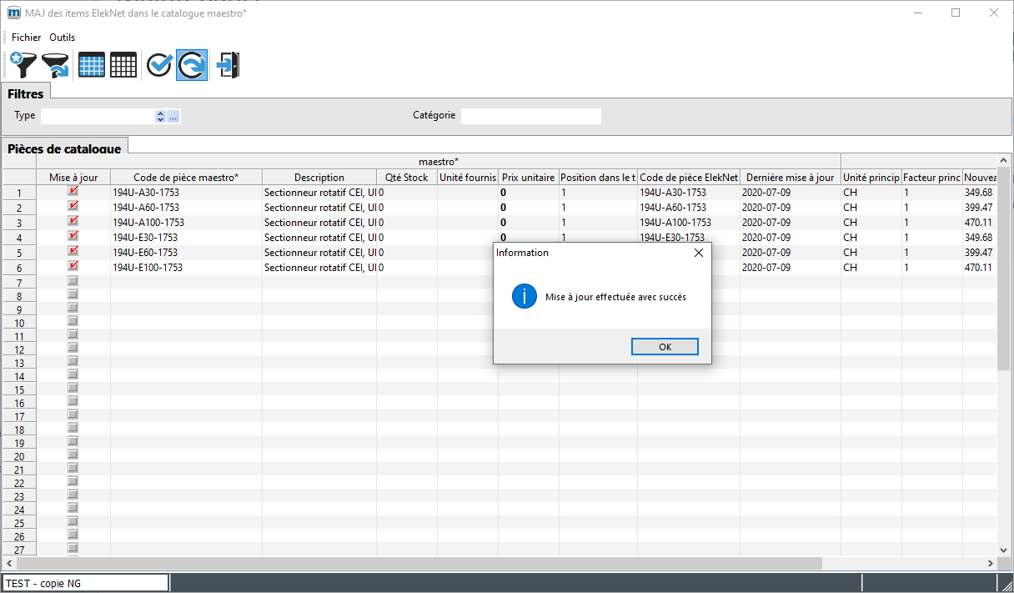The image size is (1014, 593).
Task: Click OK in the Information dialog
Action: coord(665,347)
